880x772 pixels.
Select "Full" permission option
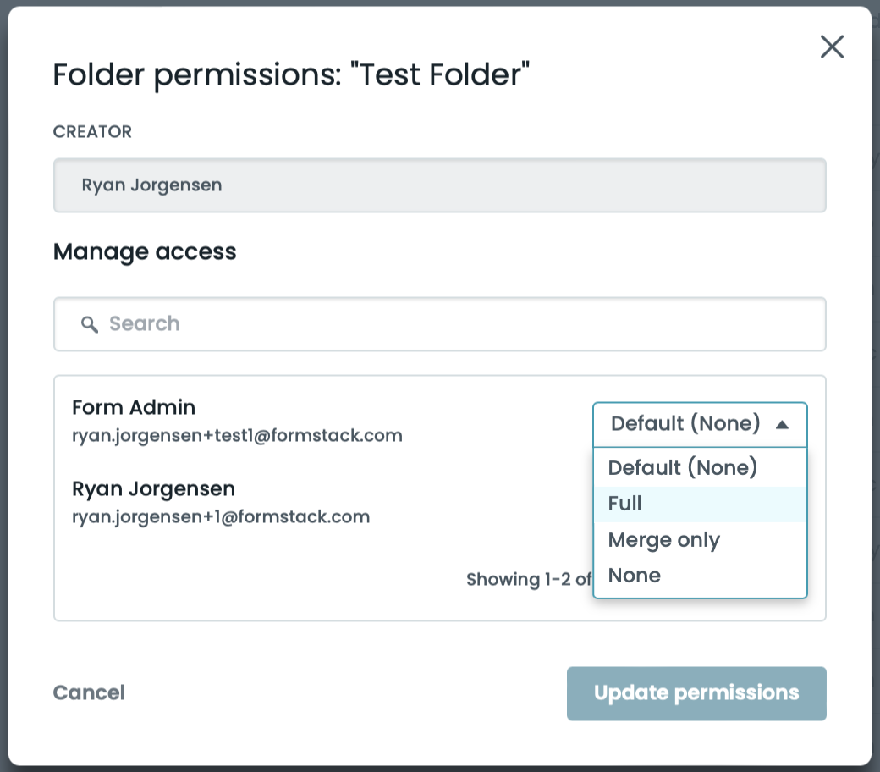(625, 504)
